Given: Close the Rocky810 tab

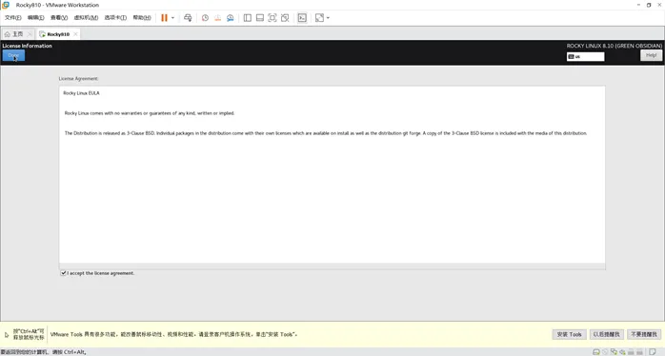Looking at the screenshot, I should [75, 34].
